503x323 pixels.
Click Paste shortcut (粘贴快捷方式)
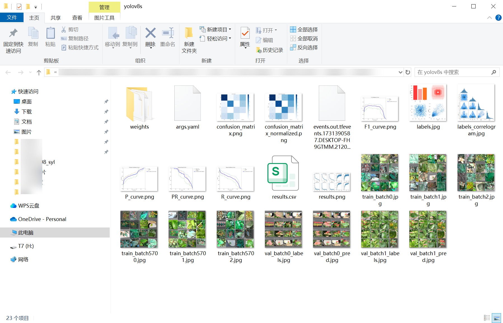point(80,47)
